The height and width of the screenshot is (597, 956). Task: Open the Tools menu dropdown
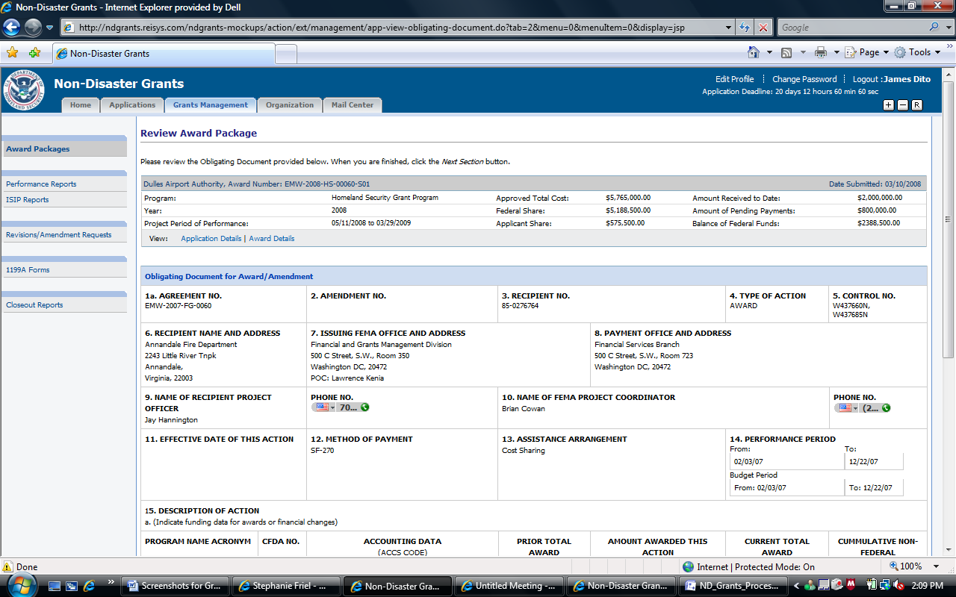click(918, 52)
